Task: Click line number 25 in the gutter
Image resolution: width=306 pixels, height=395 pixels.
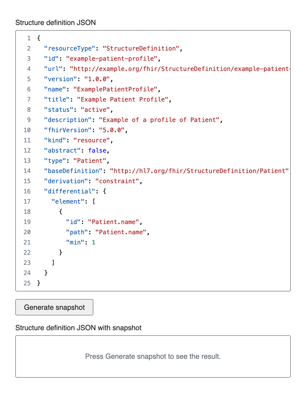Action: (27, 283)
